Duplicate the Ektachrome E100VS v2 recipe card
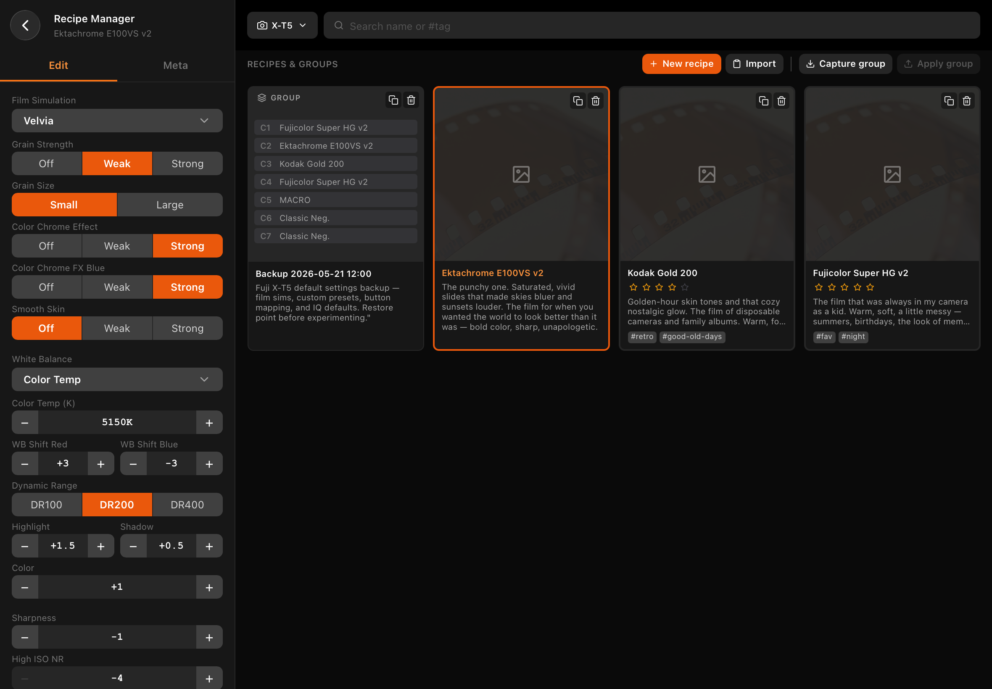 578,101
